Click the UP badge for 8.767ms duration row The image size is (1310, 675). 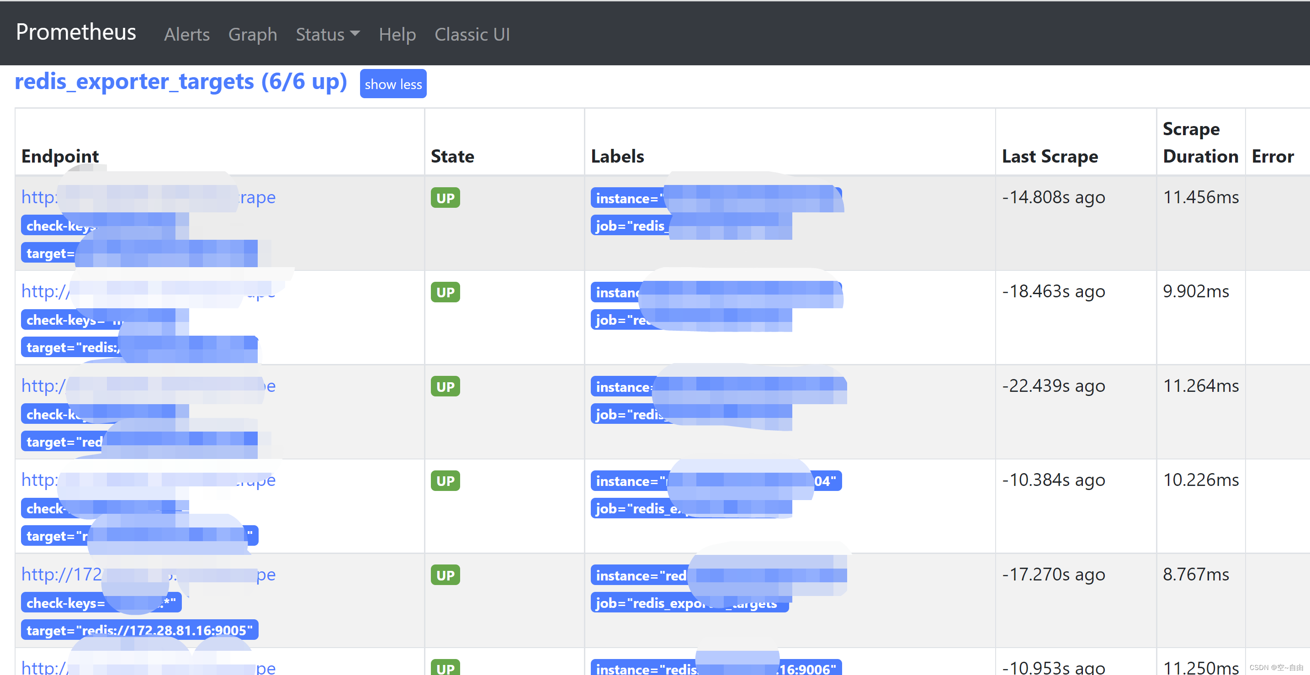click(x=445, y=575)
